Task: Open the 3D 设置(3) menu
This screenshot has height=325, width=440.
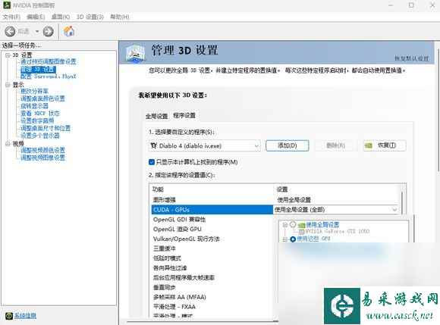Action: pos(90,17)
